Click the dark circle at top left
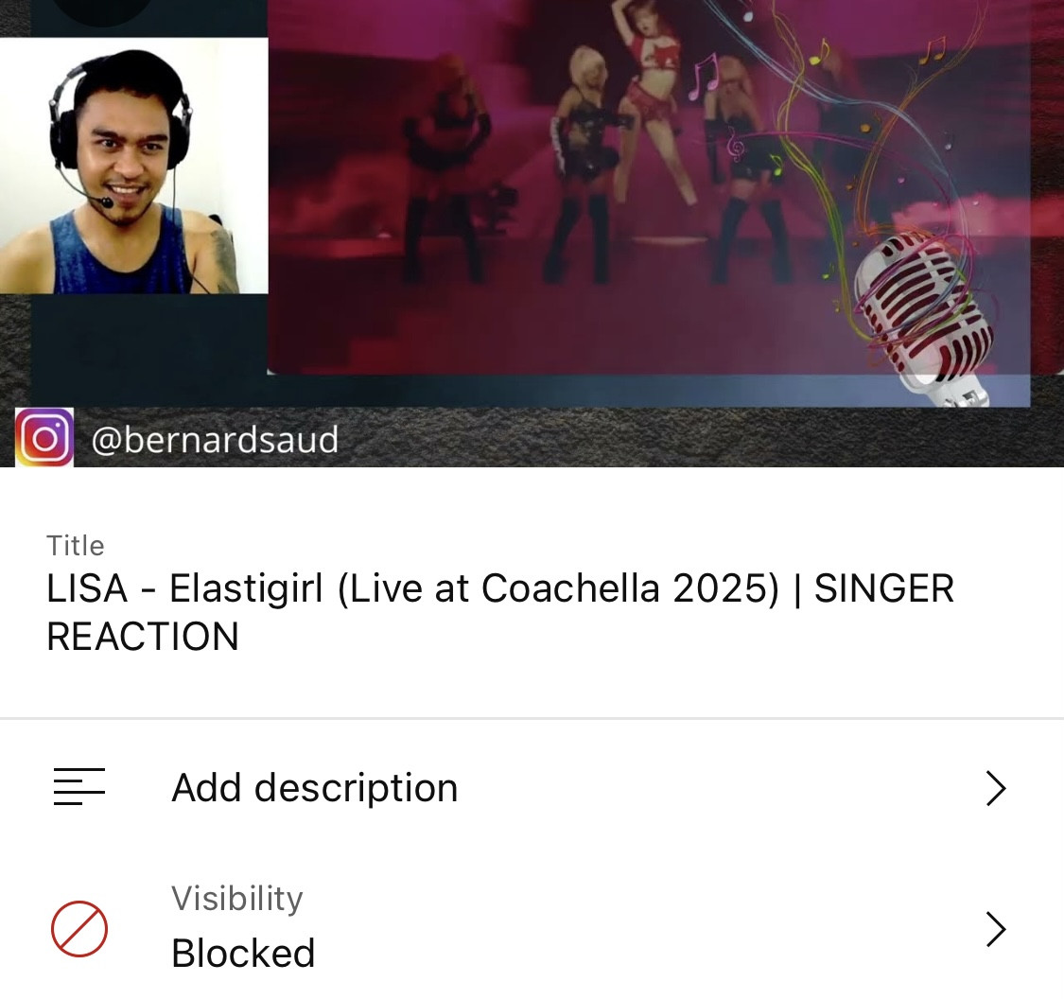The image size is (1064, 999). click(102, 12)
